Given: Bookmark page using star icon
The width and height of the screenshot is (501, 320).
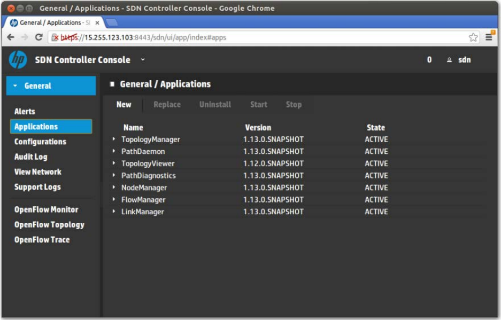Looking at the screenshot, I should [473, 37].
